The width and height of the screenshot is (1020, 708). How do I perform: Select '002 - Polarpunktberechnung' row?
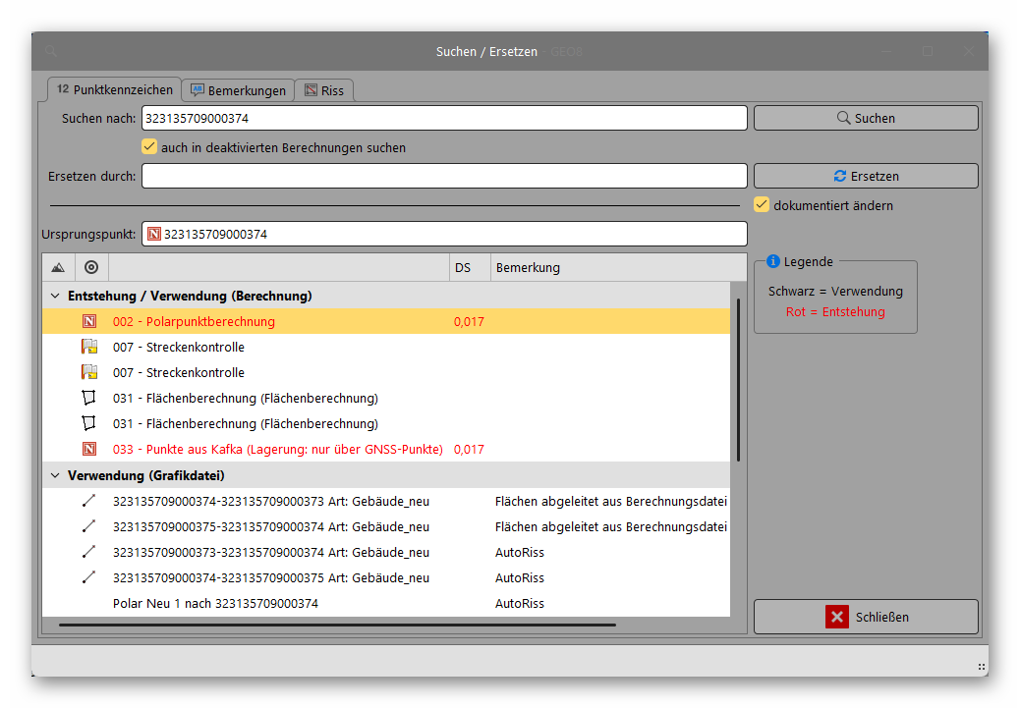pyautogui.click(x=386, y=321)
